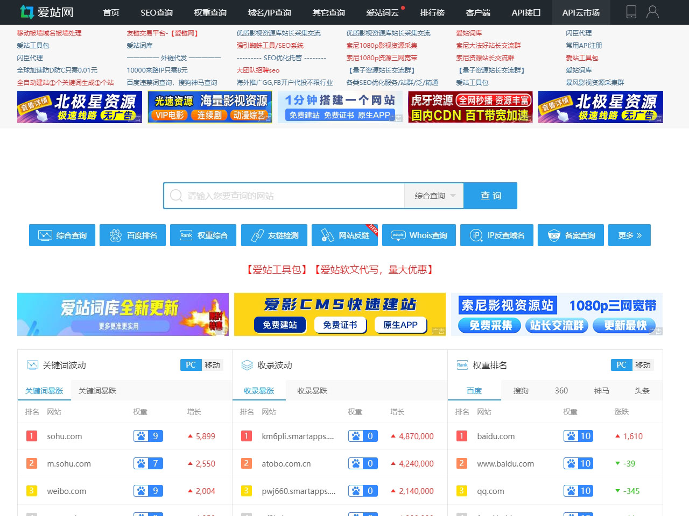Expand 更多 to see additional tools

coord(629,235)
